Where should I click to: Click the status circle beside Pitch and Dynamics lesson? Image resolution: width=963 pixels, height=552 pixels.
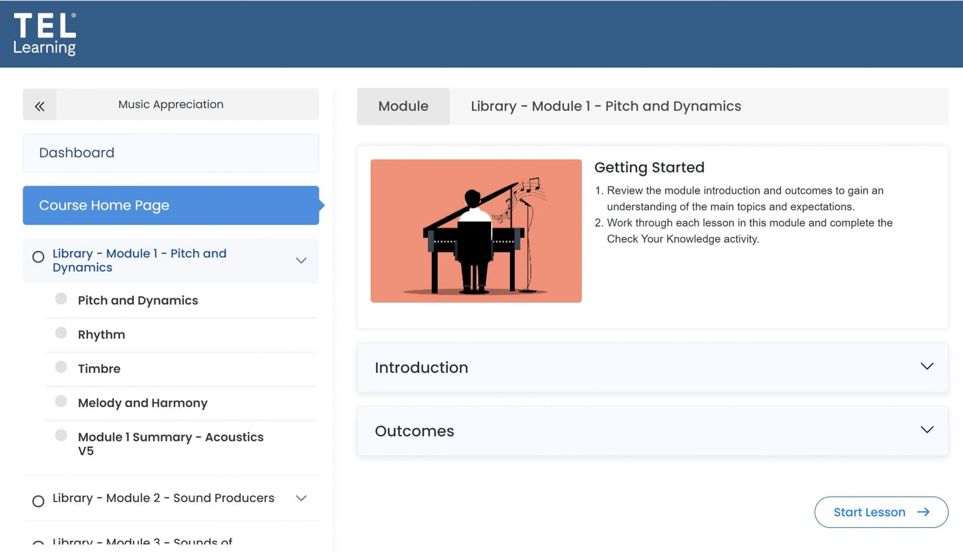61,299
